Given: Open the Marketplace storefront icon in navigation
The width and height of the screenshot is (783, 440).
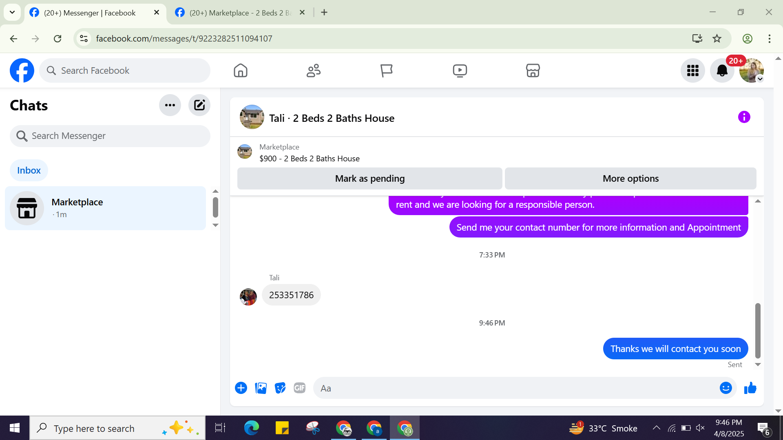Looking at the screenshot, I should [533, 70].
